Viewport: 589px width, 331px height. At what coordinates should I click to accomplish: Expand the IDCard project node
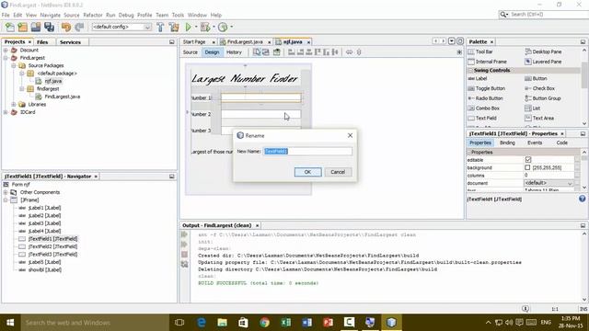pos(6,112)
